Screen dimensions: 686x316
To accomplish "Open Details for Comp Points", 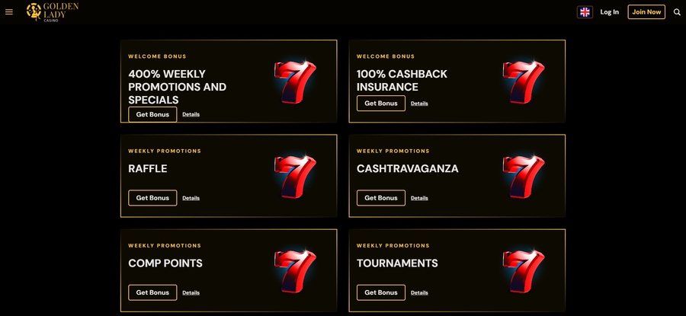I will (191, 293).
